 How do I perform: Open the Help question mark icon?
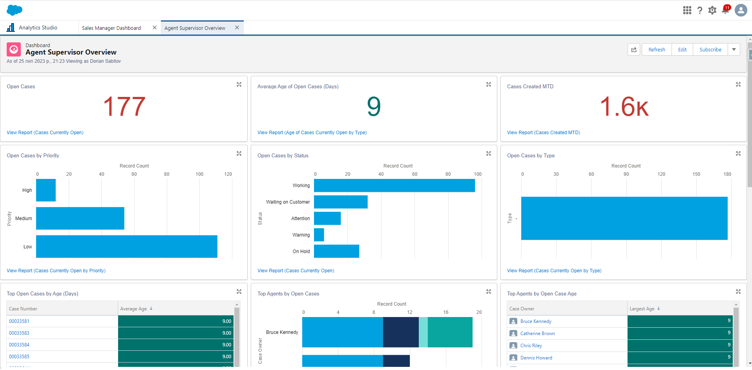coord(700,10)
